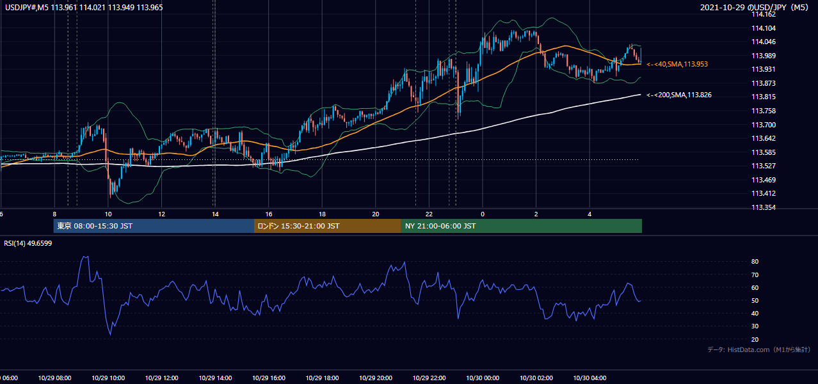
Task: Click RSI scale value 70
Action: [x=755, y=275]
